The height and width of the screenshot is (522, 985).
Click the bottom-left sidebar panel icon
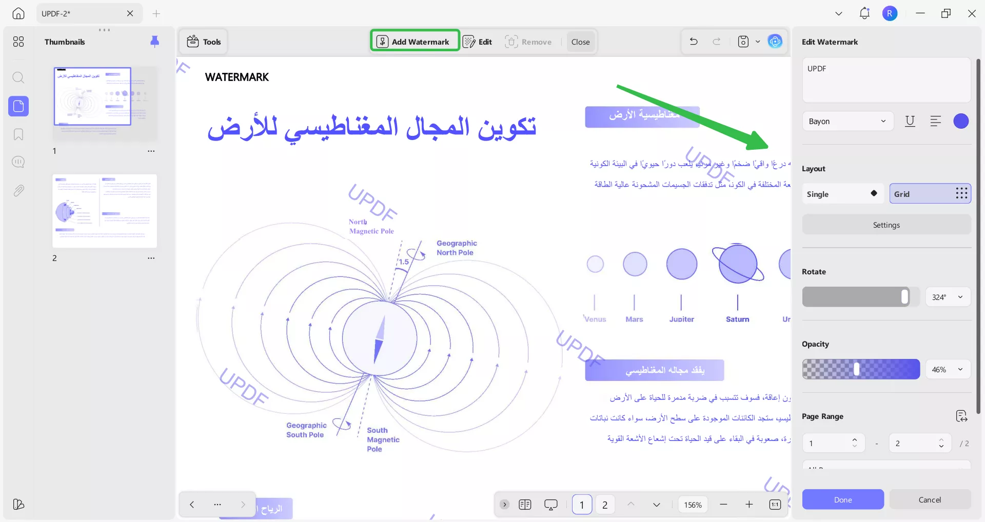pyautogui.click(x=18, y=504)
